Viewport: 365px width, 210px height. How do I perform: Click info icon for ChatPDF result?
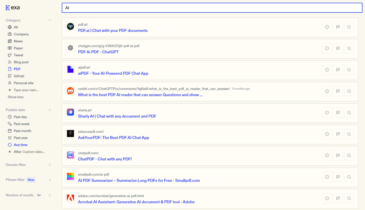click(x=327, y=155)
